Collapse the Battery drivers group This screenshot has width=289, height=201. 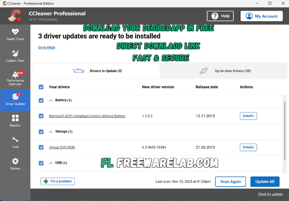(x=50, y=100)
